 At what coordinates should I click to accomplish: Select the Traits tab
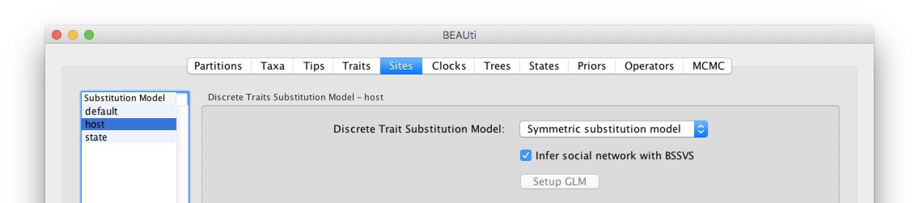coord(356,66)
